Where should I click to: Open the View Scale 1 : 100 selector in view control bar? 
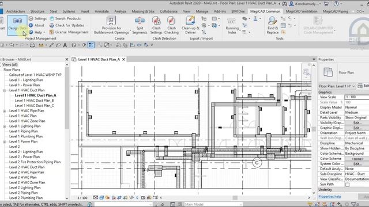(x=82, y=198)
